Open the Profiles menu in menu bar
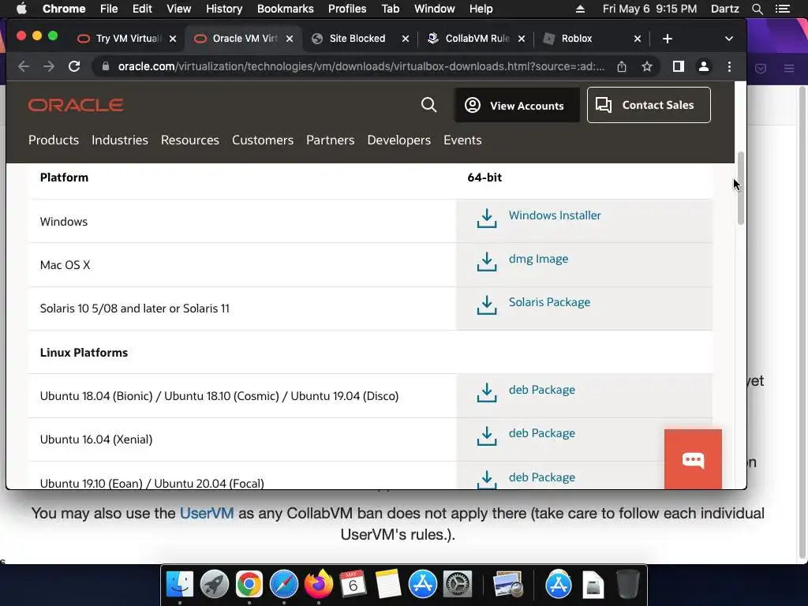Screen dimensions: 808x606 point(347,9)
